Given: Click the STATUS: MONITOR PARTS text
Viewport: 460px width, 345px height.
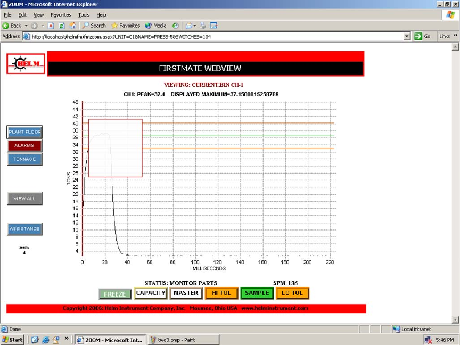Looking at the screenshot, I should (x=180, y=283).
